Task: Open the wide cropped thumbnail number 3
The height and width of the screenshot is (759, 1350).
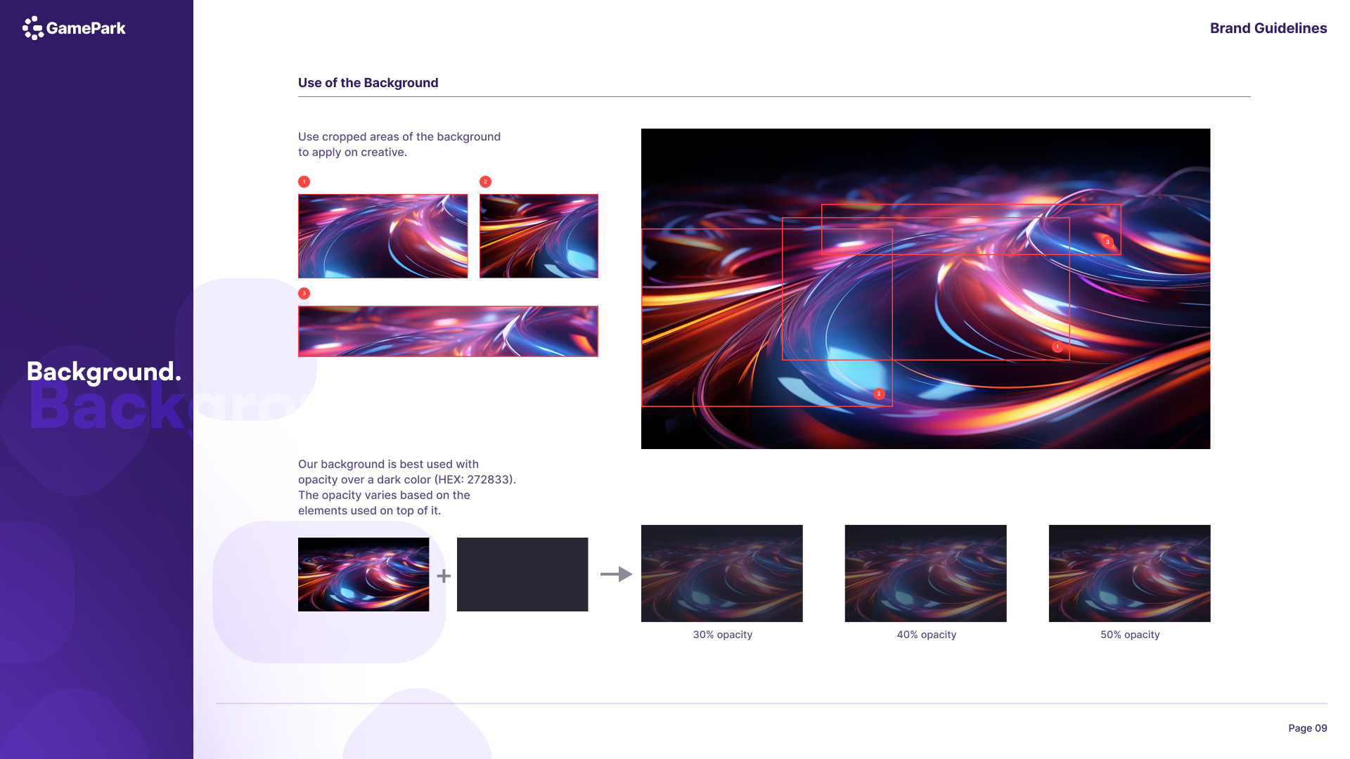Action: 448,331
